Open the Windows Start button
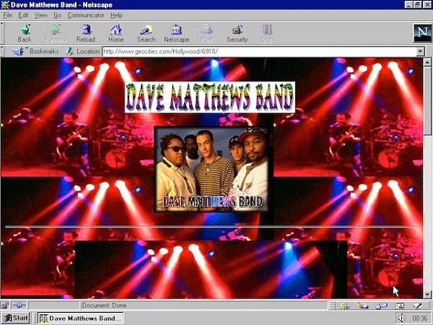 tap(15, 318)
